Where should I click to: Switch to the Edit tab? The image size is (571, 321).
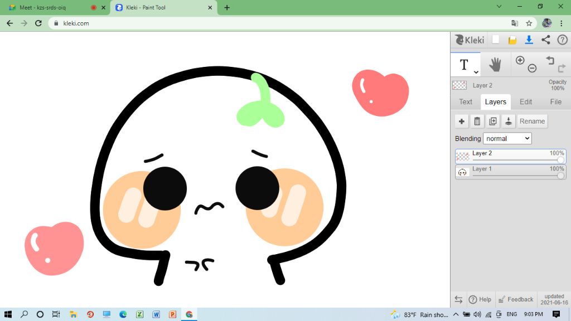525,102
